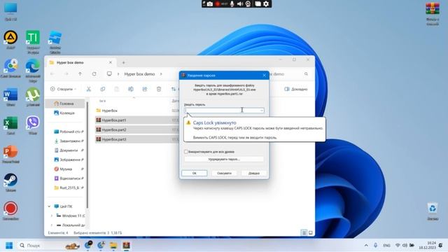Select Gallery in the Explorer sidebar
Viewport: 448px width, 252px height.
pyautogui.click(x=64, y=113)
